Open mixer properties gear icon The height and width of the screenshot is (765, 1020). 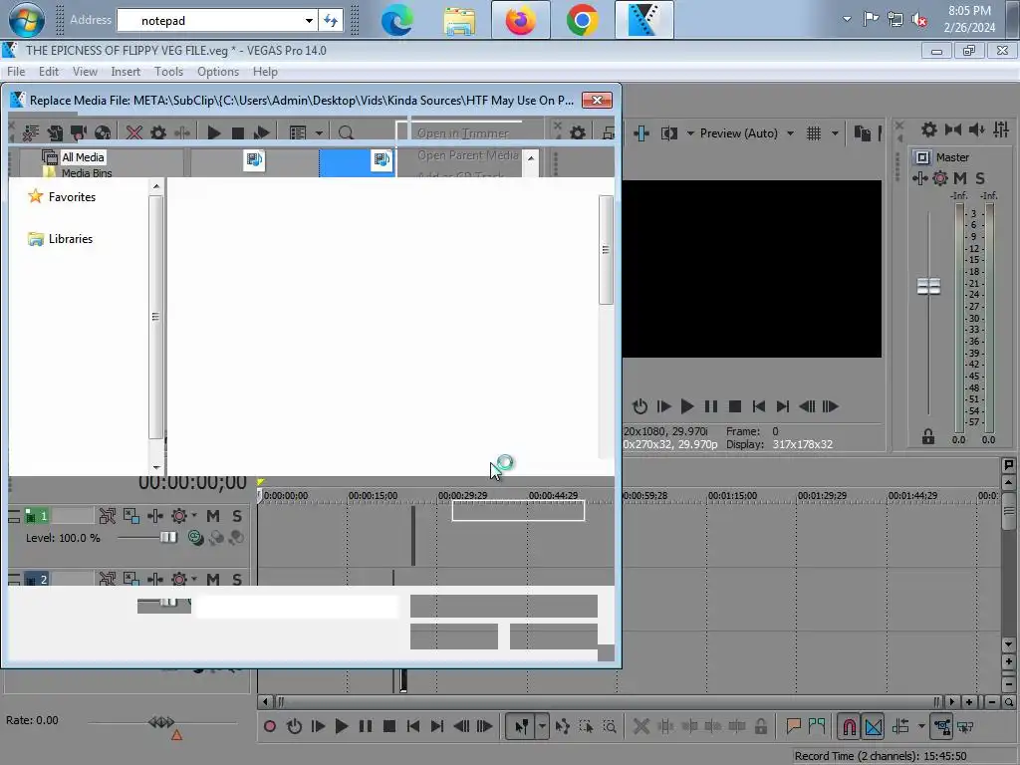coord(929,129)
